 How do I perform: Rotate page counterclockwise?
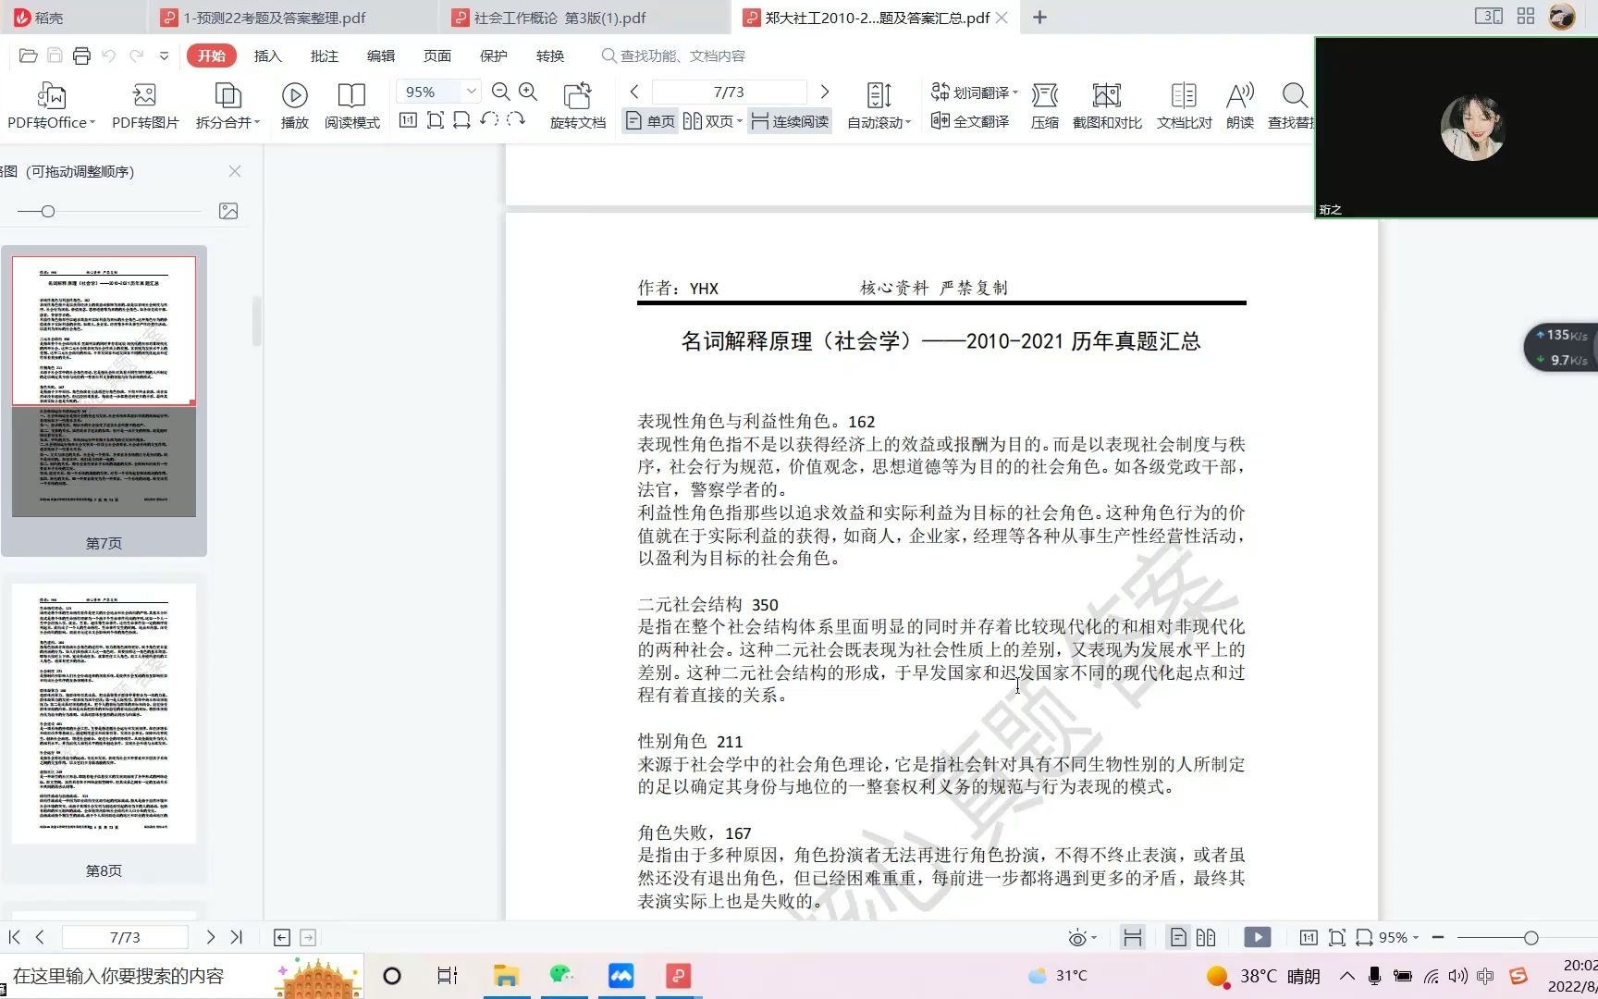489,119
